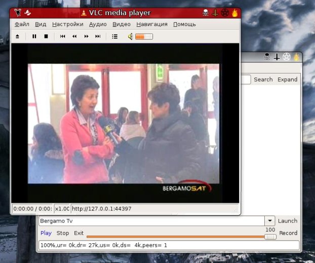Click the handle of the 100 slider
This screenshot has width=315, height=263.
click(270, 237)
